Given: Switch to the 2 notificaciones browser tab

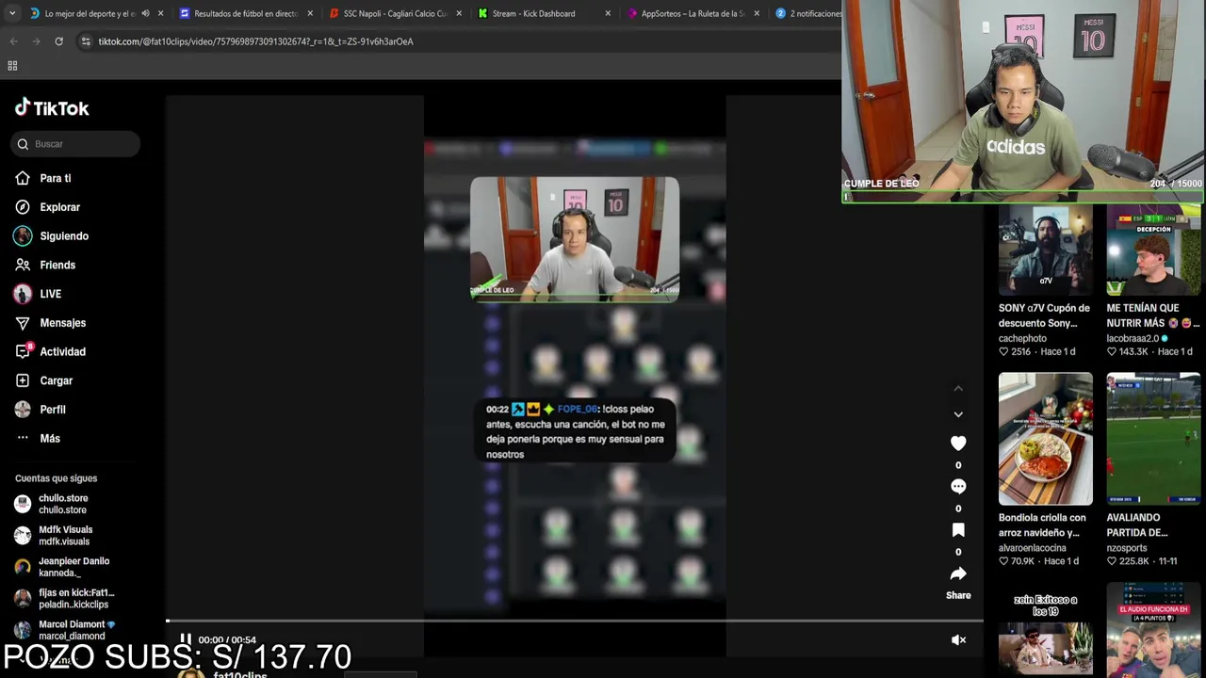Looking at the screenshot, I should [810, 13].
